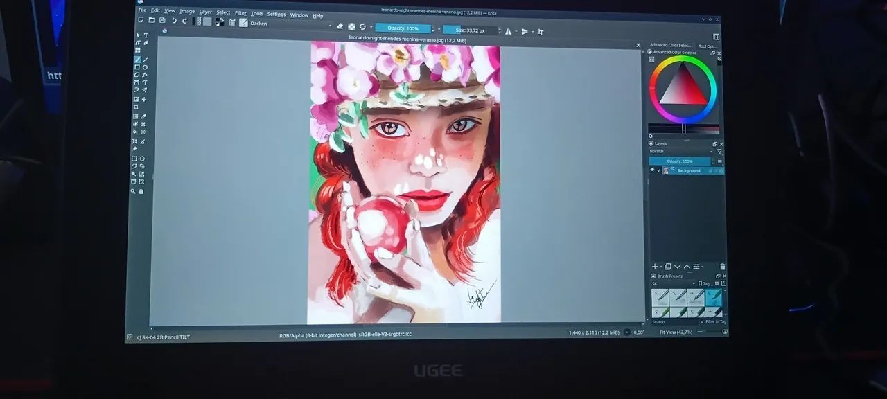Select the Gradient tool
The height and width of the screenshot is (399, 887).
point(137,116)
